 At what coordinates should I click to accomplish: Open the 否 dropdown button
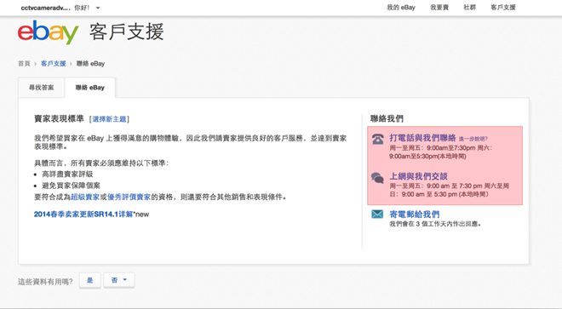(119, 280)
